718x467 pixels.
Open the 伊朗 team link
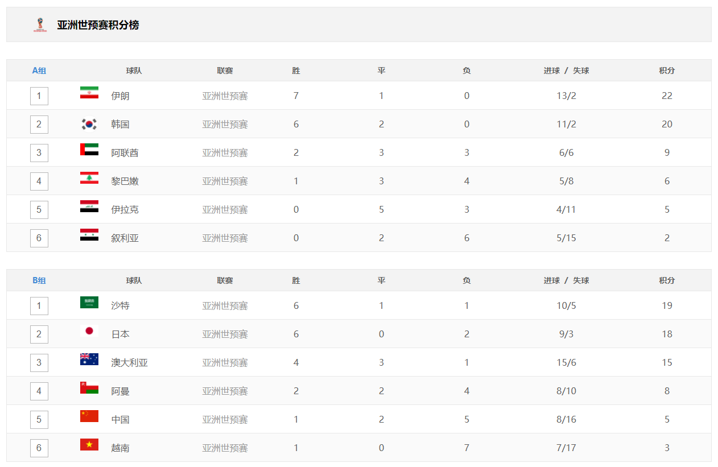(121, 96)
